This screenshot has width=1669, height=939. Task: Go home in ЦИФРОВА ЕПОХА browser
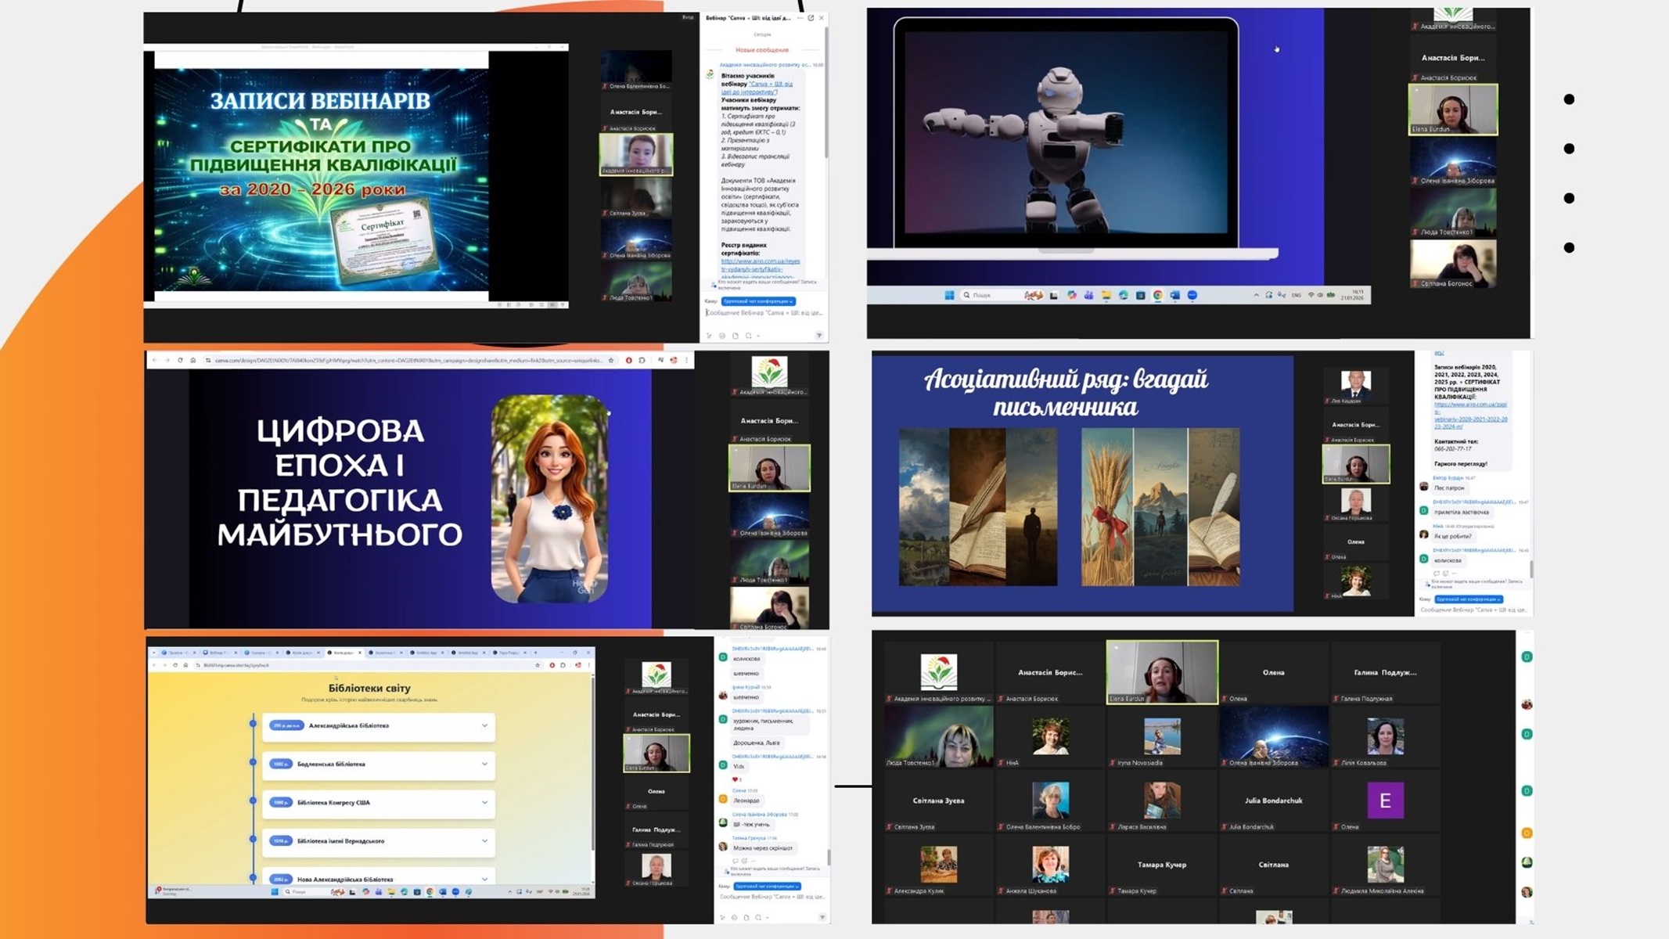pos(192,360)
